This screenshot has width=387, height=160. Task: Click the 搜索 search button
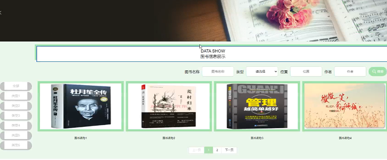coord(377,71)
